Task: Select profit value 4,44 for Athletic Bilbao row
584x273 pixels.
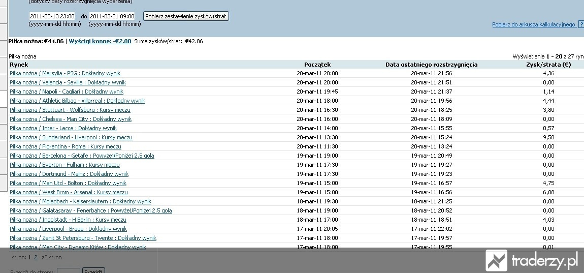Action: coord(548,101)
